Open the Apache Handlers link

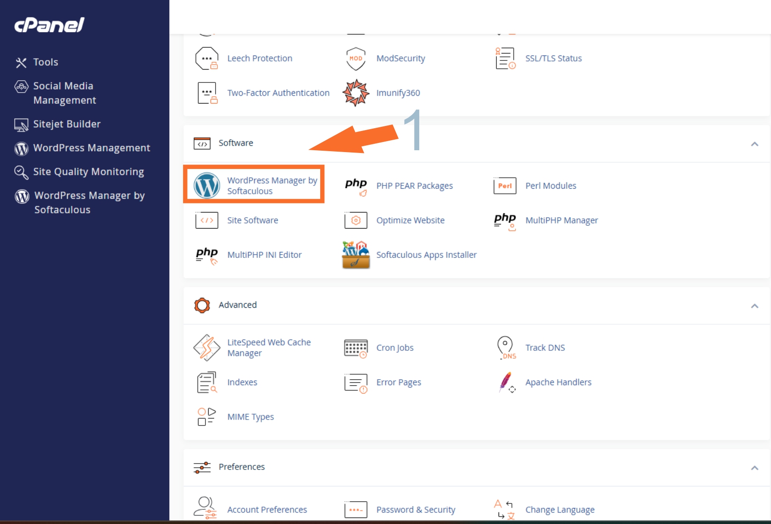559,382
